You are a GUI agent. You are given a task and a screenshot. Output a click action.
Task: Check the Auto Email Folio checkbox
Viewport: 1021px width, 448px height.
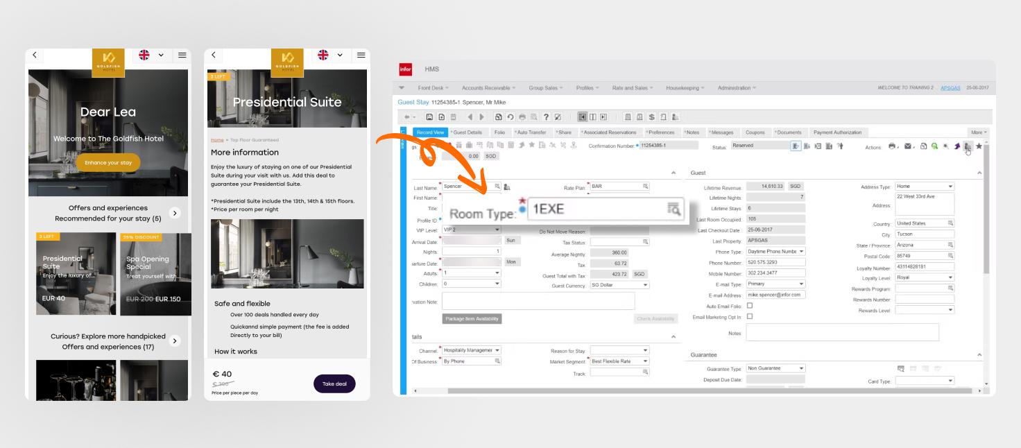[749, 306]
